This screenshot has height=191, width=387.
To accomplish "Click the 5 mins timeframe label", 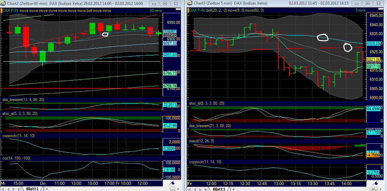I will (360, 10).
